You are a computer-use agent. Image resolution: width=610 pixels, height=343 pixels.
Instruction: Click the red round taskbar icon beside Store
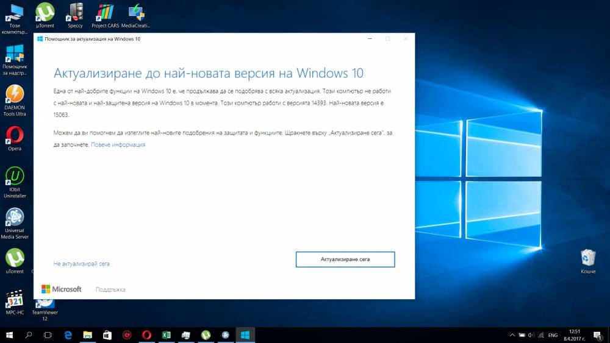point(127,335)
